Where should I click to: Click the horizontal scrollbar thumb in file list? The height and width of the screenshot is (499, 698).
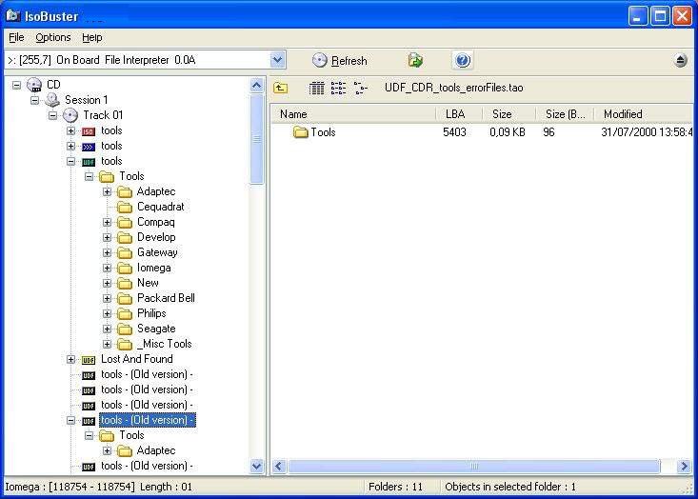474,467
